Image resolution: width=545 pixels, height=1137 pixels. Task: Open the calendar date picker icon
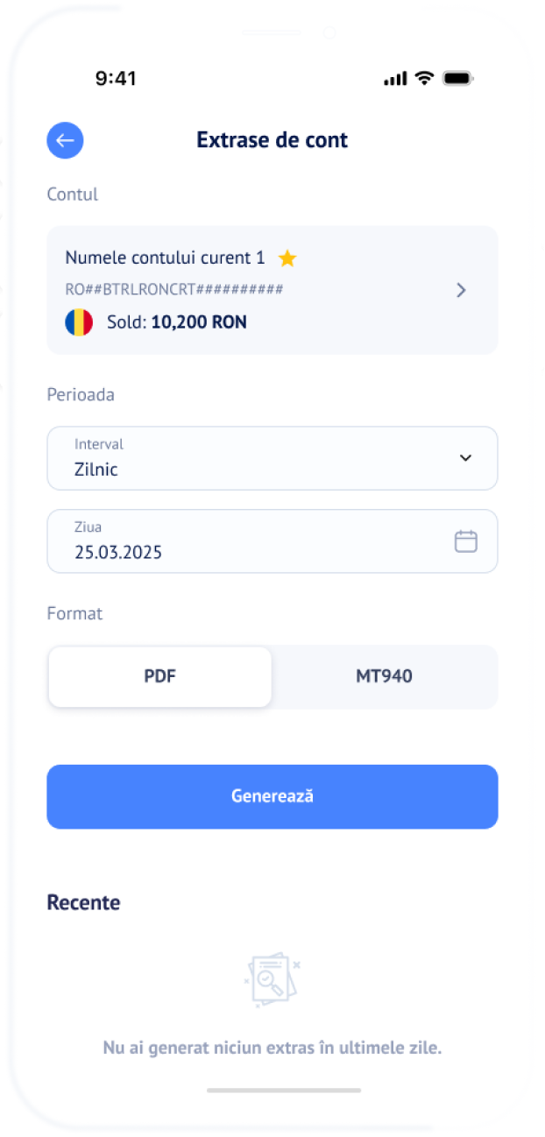(465, 541)
